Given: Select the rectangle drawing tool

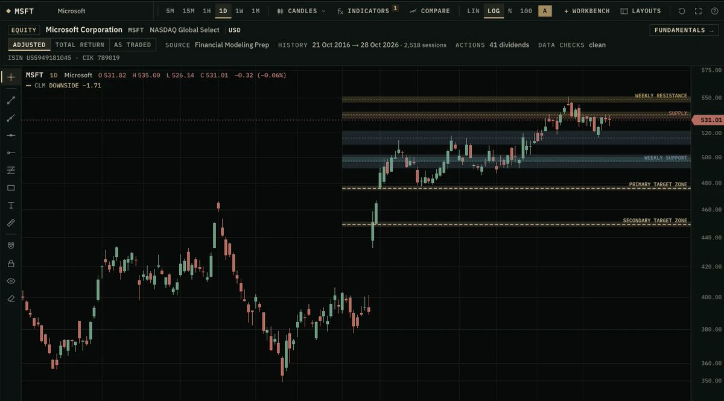Looking at the screenshot, I should coord(11,188).
